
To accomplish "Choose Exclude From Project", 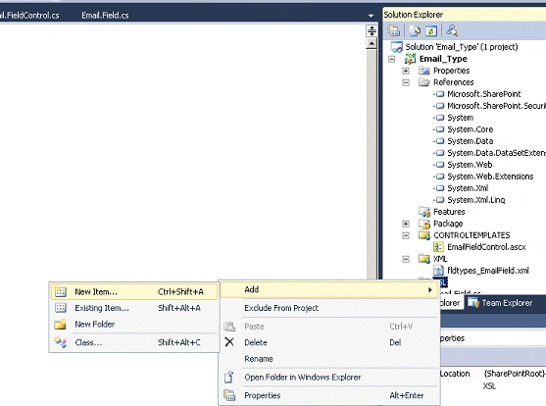I will tap(329, 308).
